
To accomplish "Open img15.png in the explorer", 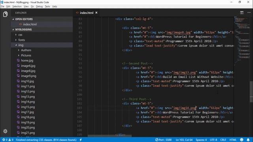I will pos(42,107).
